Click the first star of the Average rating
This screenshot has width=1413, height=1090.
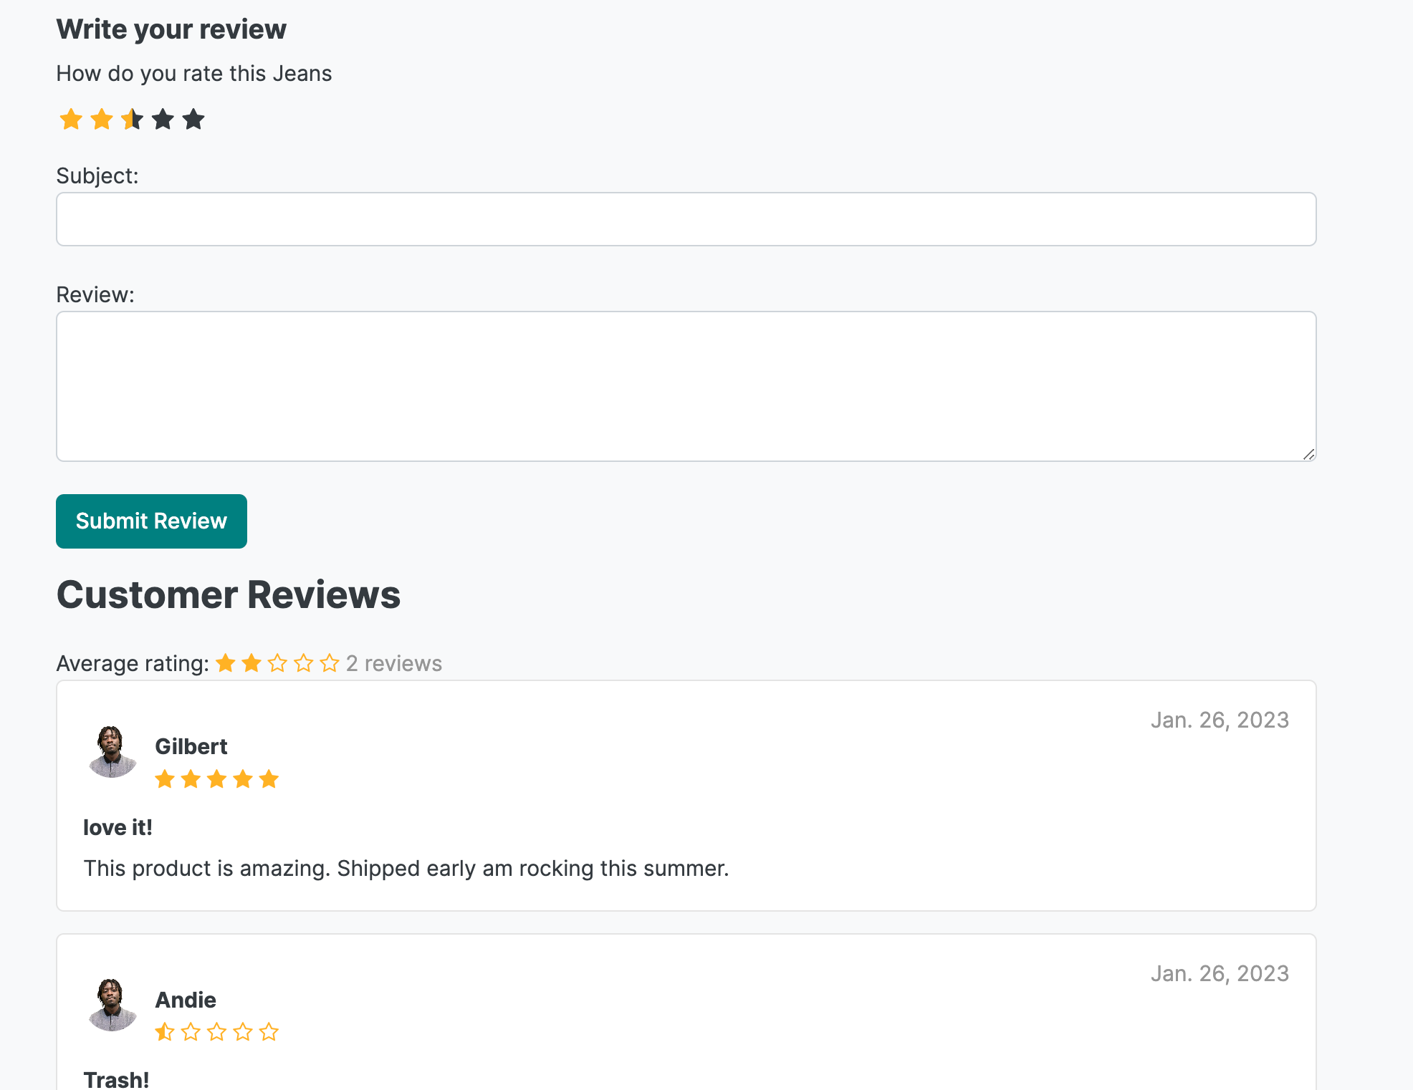tap(226, 663)
